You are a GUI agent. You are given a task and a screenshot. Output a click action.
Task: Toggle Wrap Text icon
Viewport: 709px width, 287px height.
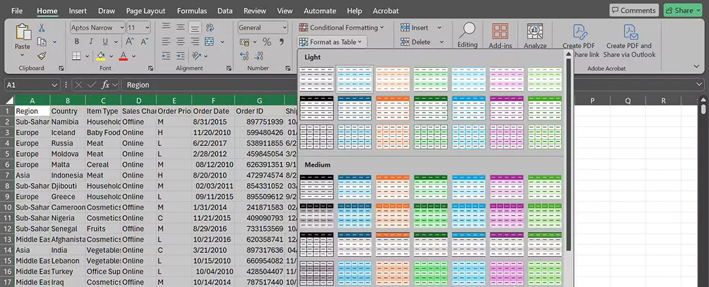point(209,28)
